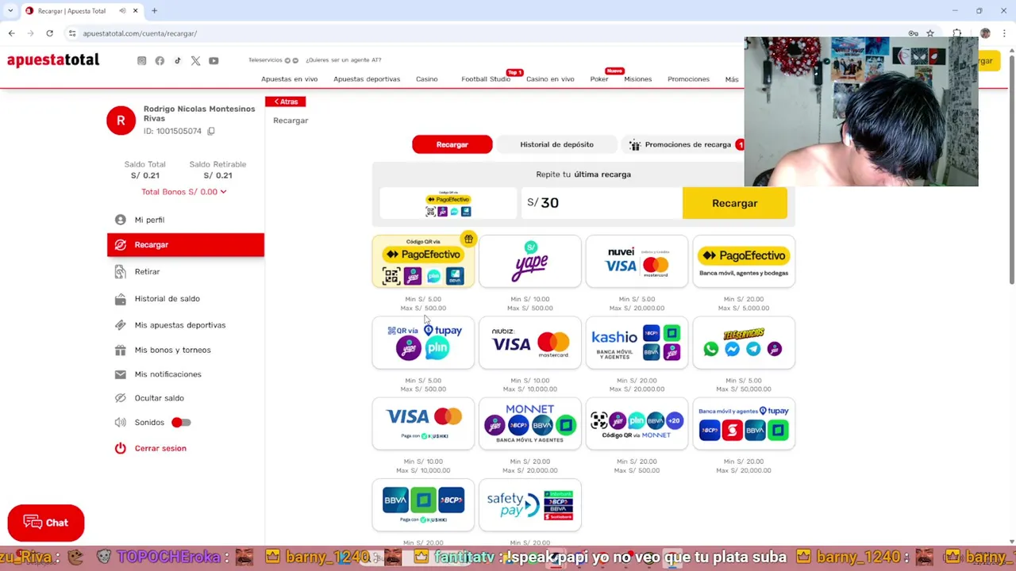Close the Recargar Apuesta Total tab
Screen dimensions: 1016x571
[x=136, y=11]
